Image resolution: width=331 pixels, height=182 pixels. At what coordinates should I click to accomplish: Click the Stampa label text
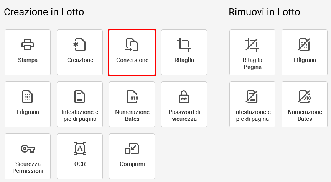(x=28, y=60)
